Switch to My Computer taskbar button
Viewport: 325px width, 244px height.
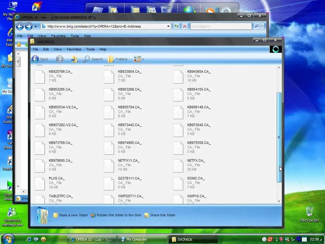click(x=143, y=239)
